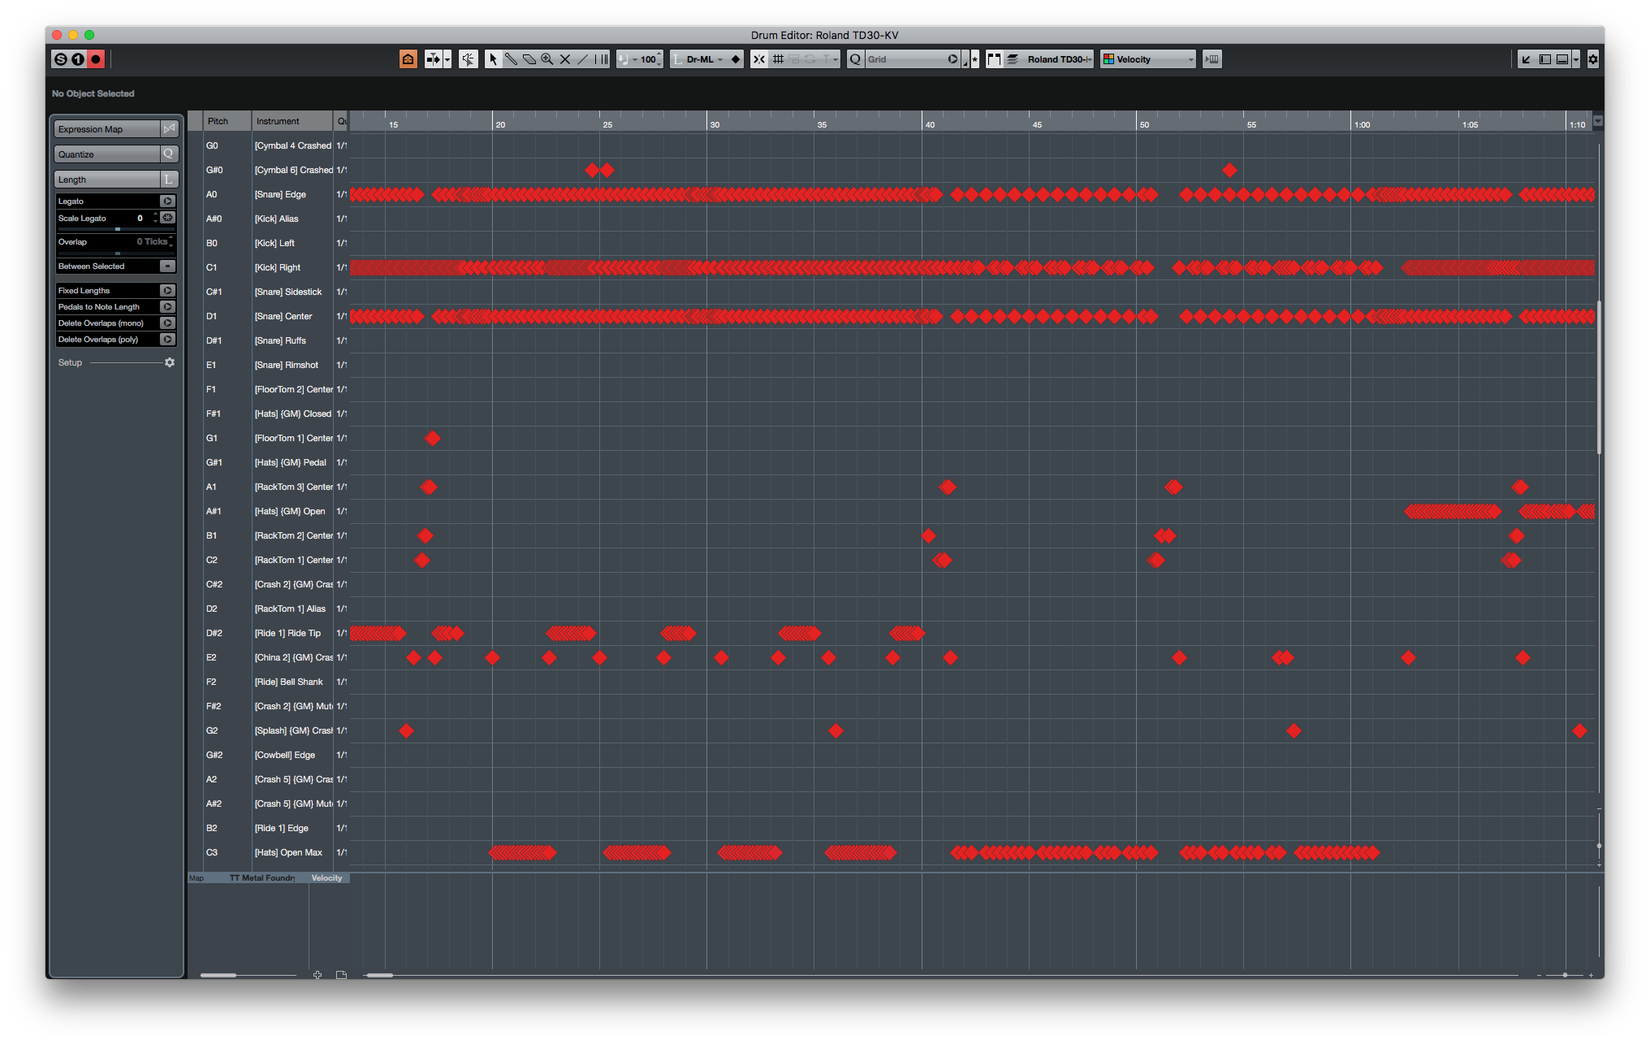
Task: Apply Legato with its play button
Action: click(167, 201)
